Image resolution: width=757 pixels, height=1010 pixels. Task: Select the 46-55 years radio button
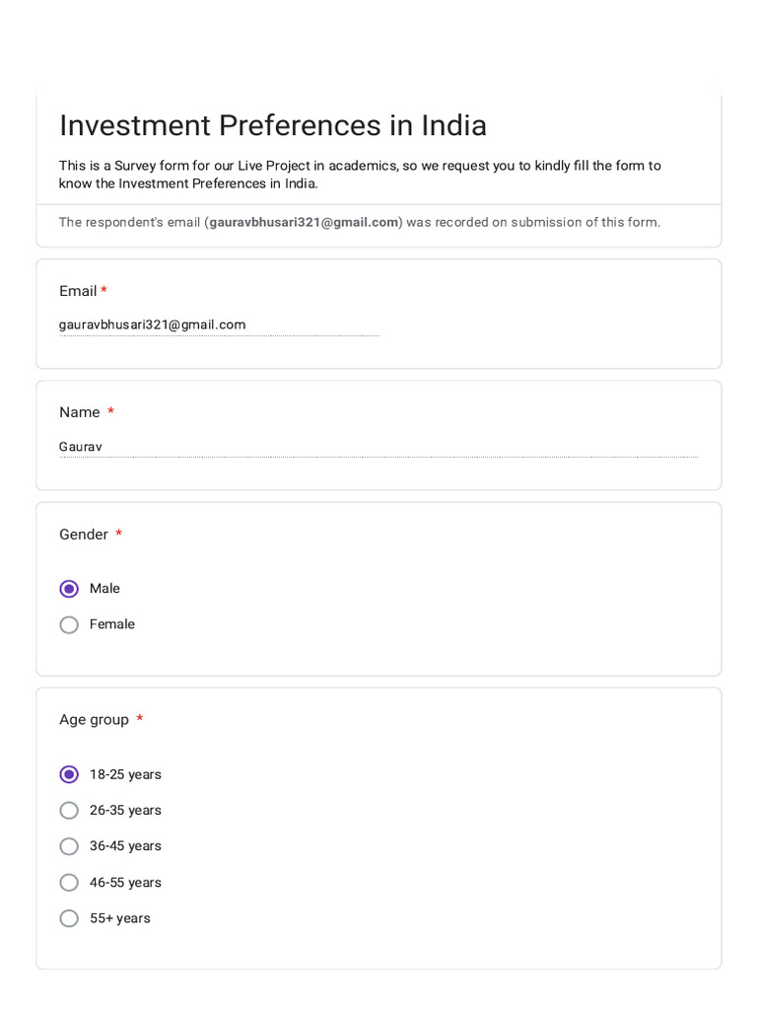click(69, 883)
